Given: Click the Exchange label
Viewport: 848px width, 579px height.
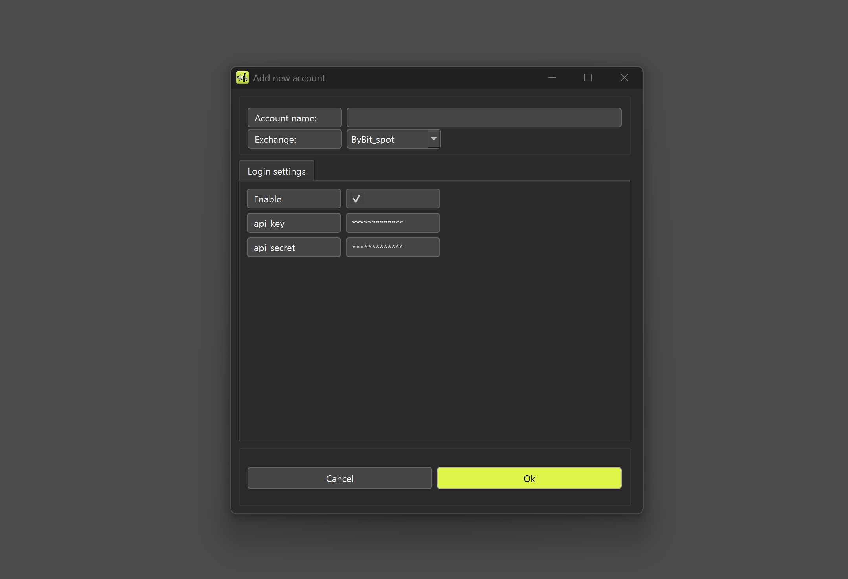Looking at the screenshot, I should (x=294, y=139).
